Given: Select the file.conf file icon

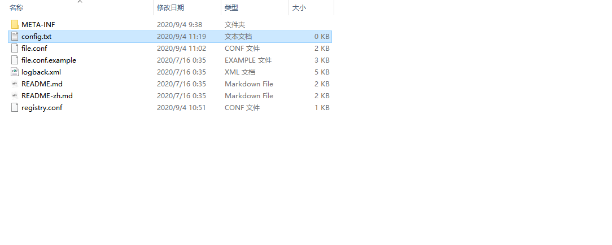Looking at the screenshot, I should (15, 49).
